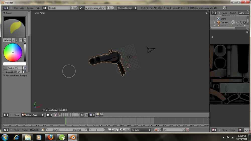Expand the Camera entry in the Outliner

tap(215, 22)
